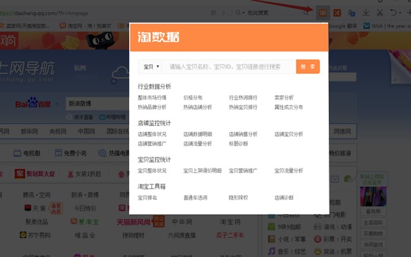411x257 pixels.
Task: Open Google 翻译 bookmark
Action: (x=343, y=26)
